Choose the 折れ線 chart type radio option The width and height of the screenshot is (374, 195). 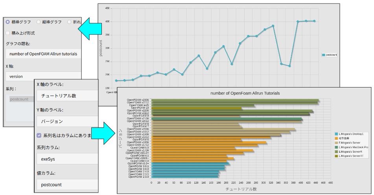pyautogui.click(x=69, y=22)
